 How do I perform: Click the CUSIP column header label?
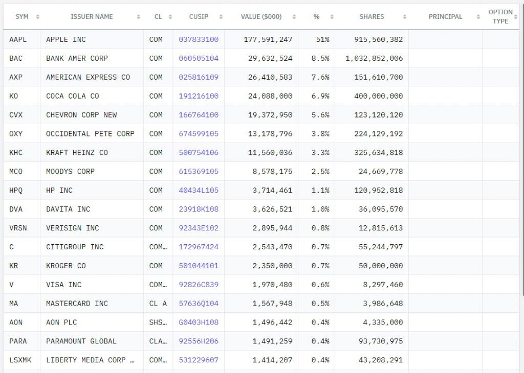point(199,17)
